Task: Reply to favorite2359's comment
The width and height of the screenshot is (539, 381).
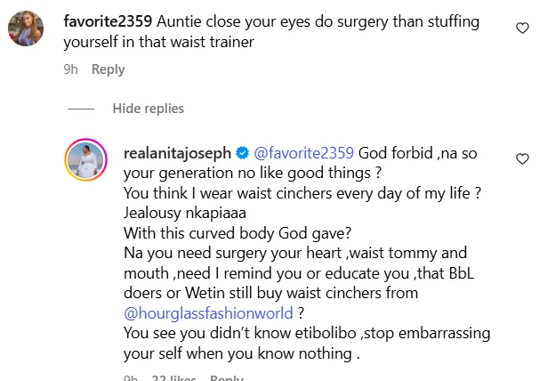Action: [x=108, y=69]
